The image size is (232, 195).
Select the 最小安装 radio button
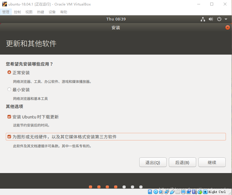[x=9, y=89]
